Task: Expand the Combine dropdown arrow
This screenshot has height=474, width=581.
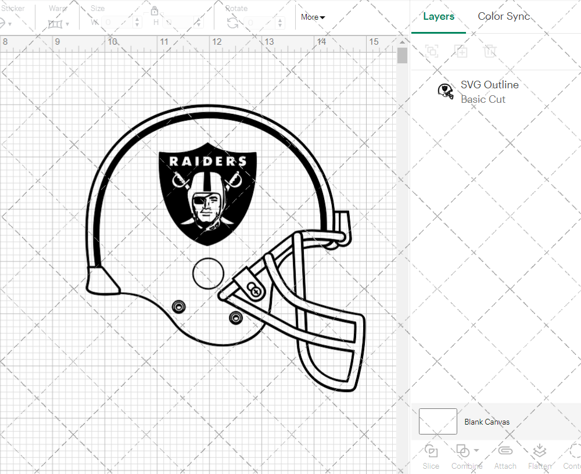Action: tap(476, 451)
